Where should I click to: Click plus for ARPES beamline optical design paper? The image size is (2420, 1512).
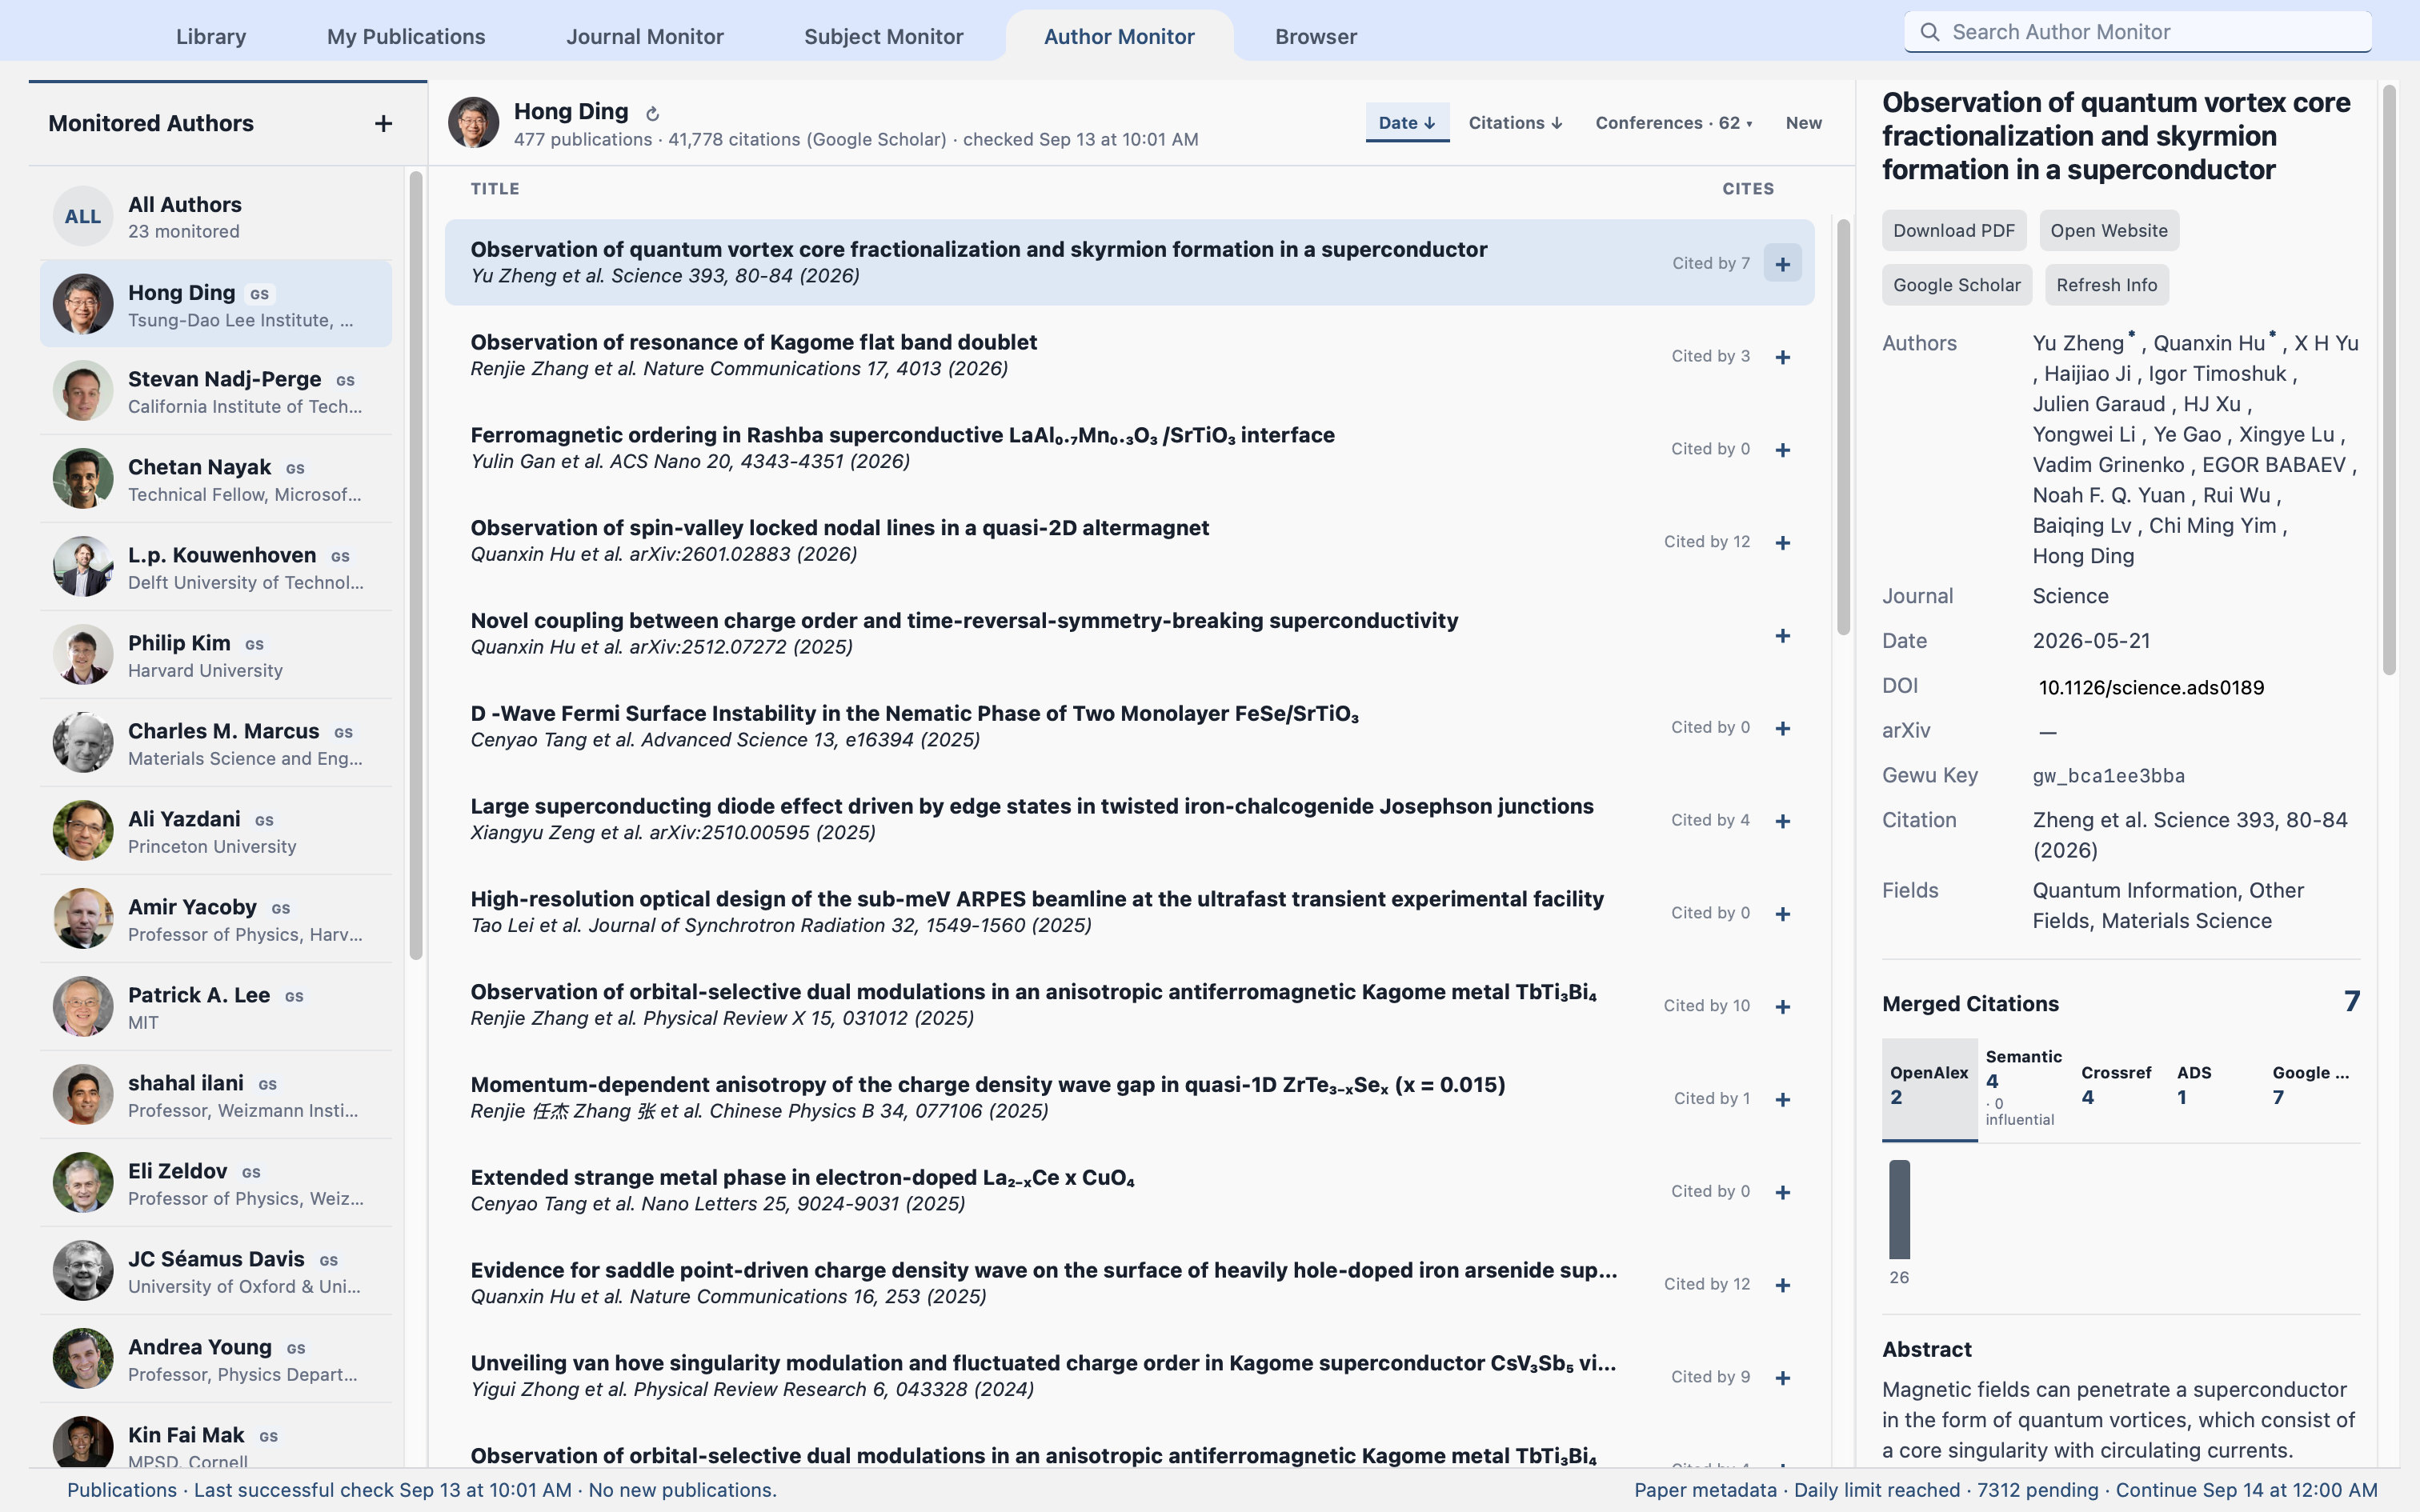(x=1782, y=914)
